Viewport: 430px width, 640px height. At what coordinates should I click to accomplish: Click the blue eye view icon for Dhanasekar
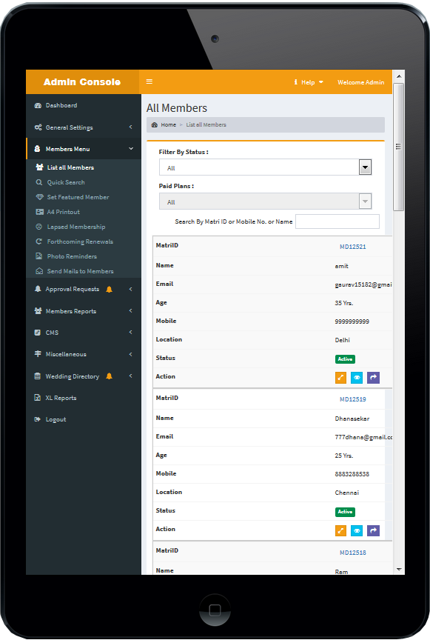[x=357, y=530]
